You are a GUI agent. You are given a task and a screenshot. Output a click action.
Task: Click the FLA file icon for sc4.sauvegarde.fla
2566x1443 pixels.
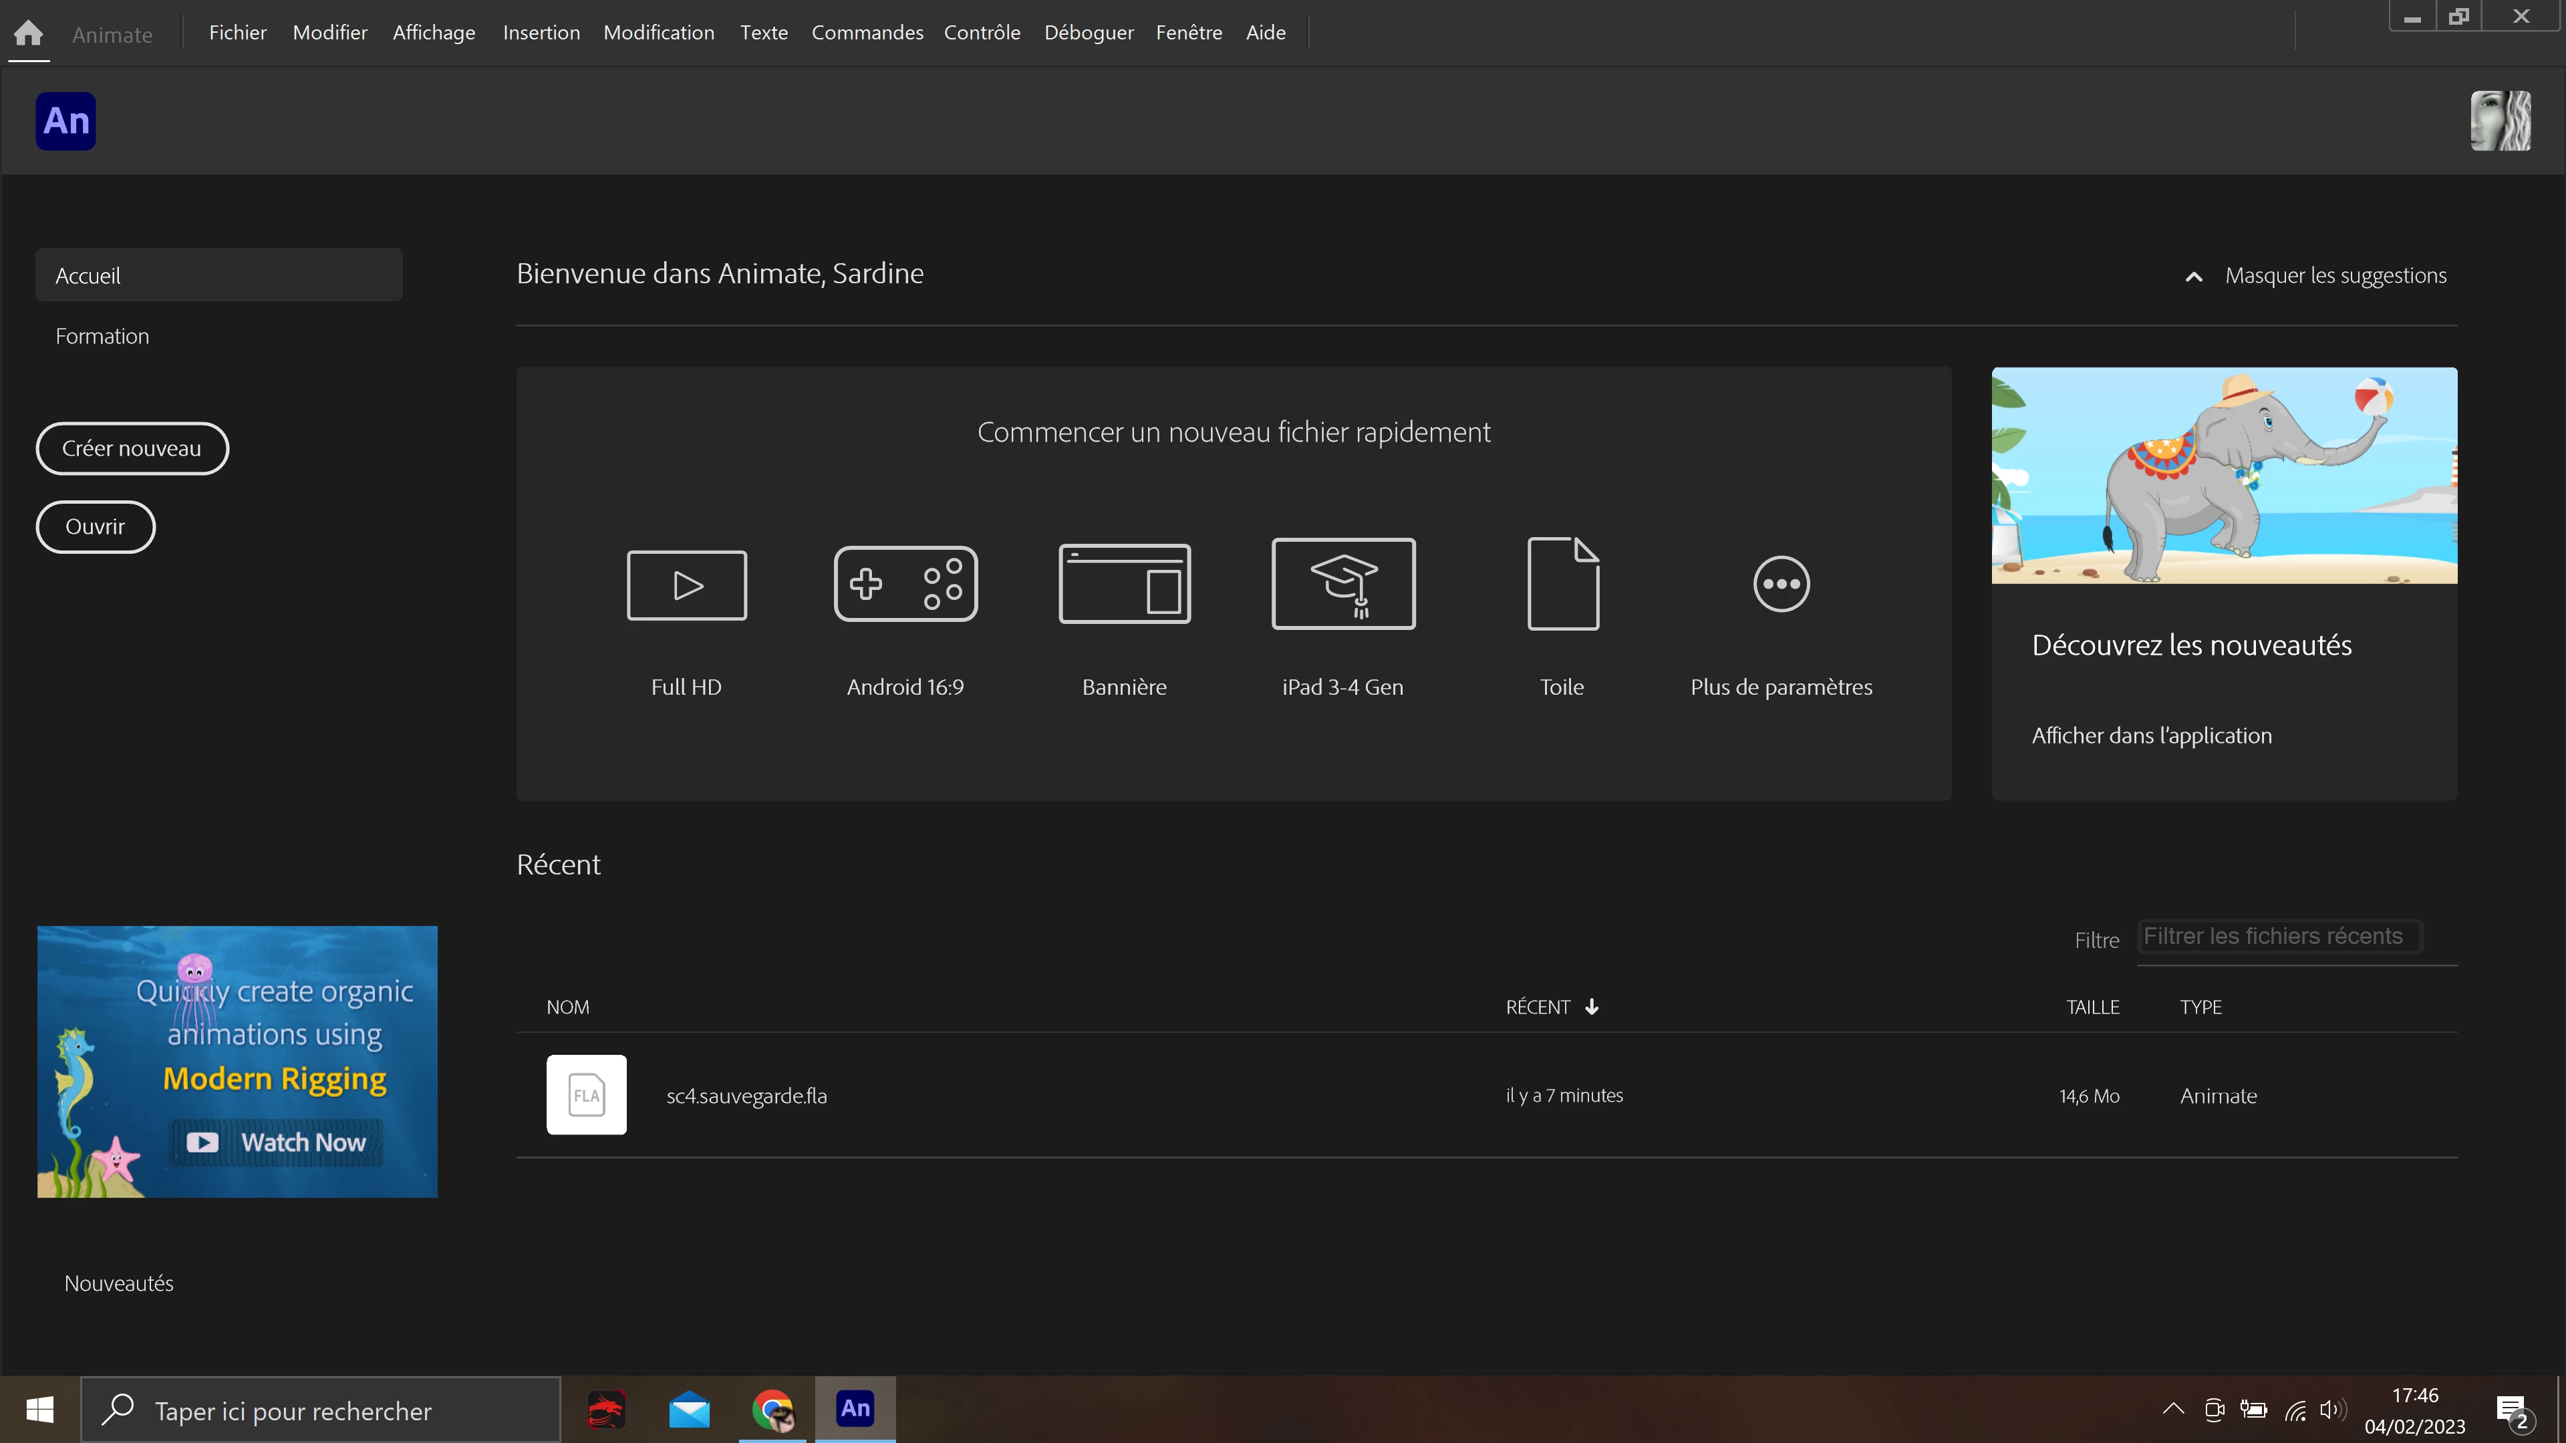pyautogui.click(x=586, y=1094)
